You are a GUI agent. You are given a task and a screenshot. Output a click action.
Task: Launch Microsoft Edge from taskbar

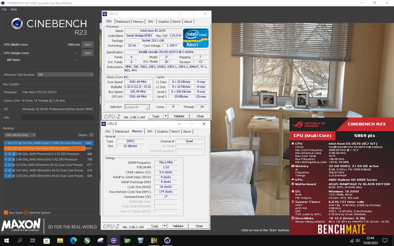click(x=73, y=241)
